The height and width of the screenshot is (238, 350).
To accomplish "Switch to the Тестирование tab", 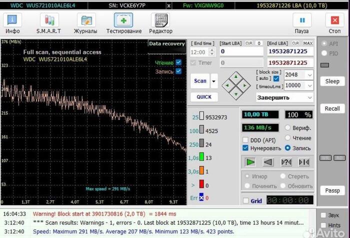I will [x=123, y=23].
